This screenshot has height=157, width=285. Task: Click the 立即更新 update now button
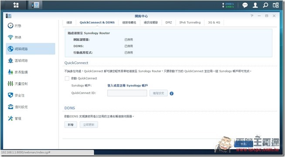pyautogui.click(x=89, y=125)
